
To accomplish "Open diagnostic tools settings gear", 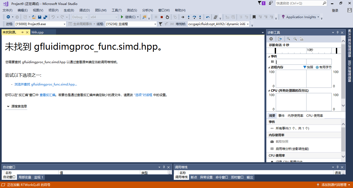I will click(271, 39).
